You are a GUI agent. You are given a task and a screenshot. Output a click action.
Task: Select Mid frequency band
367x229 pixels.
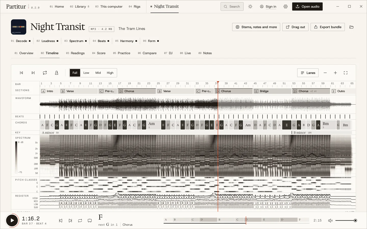coord(98,73)
